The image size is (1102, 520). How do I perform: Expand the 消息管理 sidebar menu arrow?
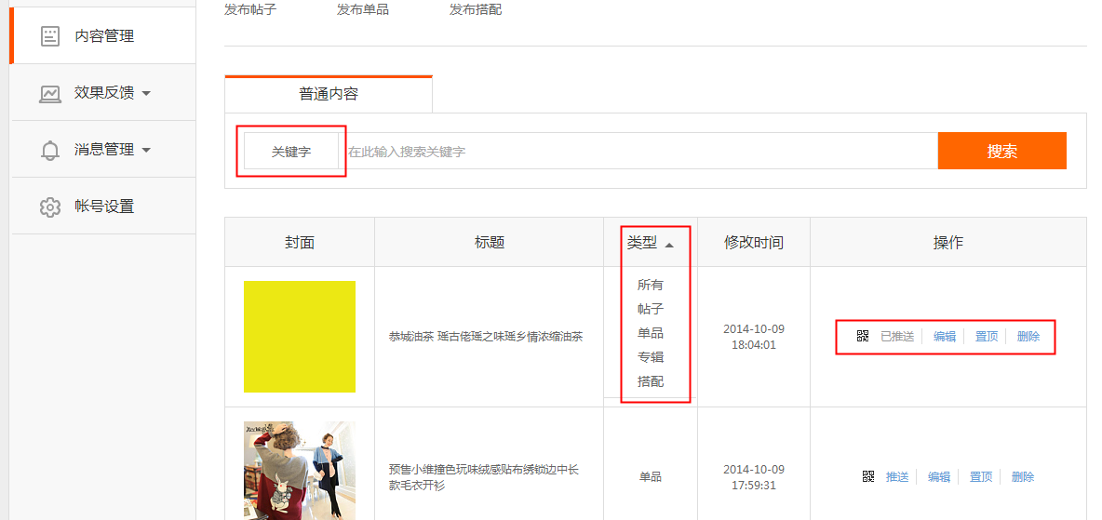coord(146,150)
